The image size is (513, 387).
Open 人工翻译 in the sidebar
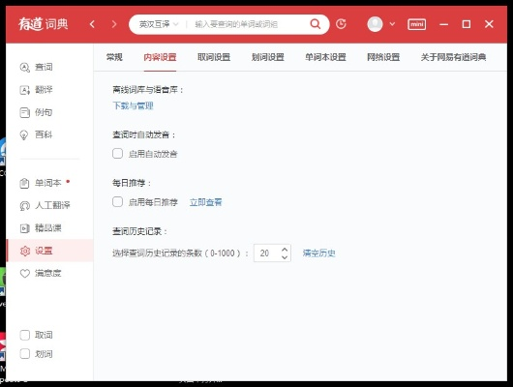click(x=45, y=205)
